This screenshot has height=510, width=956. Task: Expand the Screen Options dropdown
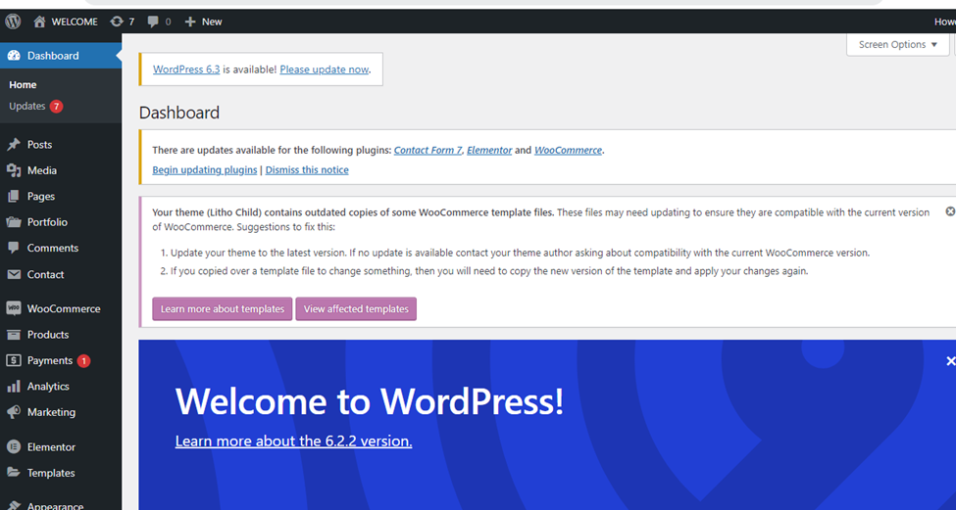[x=897, y=44]
